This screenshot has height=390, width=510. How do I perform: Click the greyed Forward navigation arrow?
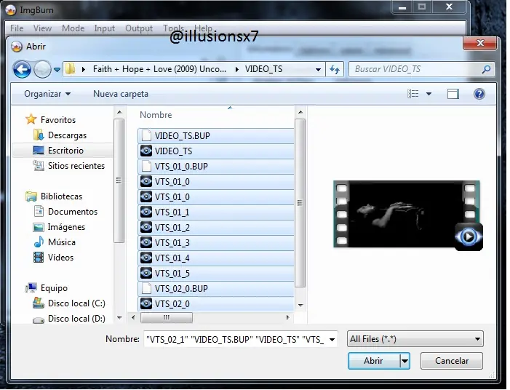(x=42, y=69)
